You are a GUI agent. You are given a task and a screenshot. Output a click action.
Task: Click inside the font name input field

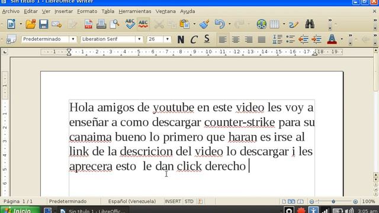tap(108, 39)
